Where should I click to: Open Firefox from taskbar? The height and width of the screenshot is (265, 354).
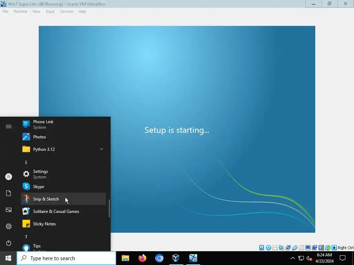(x=142, y=258)
